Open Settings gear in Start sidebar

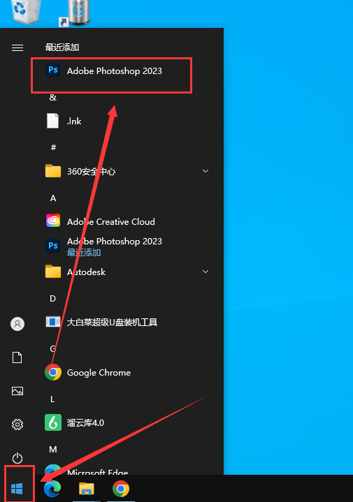[x=17, y=425]
